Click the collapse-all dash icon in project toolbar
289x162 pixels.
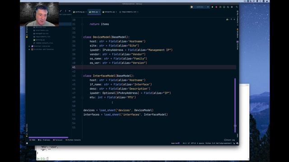pos(70,11)
